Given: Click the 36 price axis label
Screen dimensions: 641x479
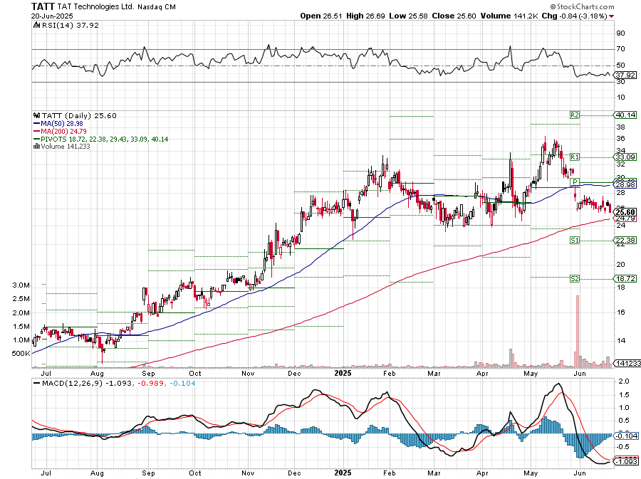Looking at the screenshot, I should pyautogui.click(x=620, y=139).
